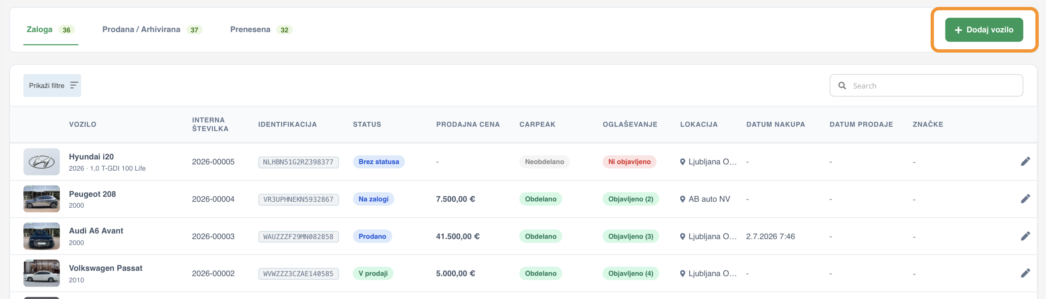Click the VIN badge WAUZZZF29MN082858

pyautogui.click(x=299, y=237)
